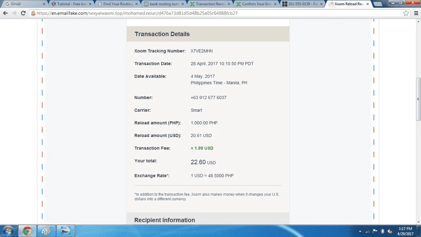This screenshot has width=421, height=237.
Task: Click the secure lock icon in address bar
Action: pyautogui.click(x=33, y=13)
